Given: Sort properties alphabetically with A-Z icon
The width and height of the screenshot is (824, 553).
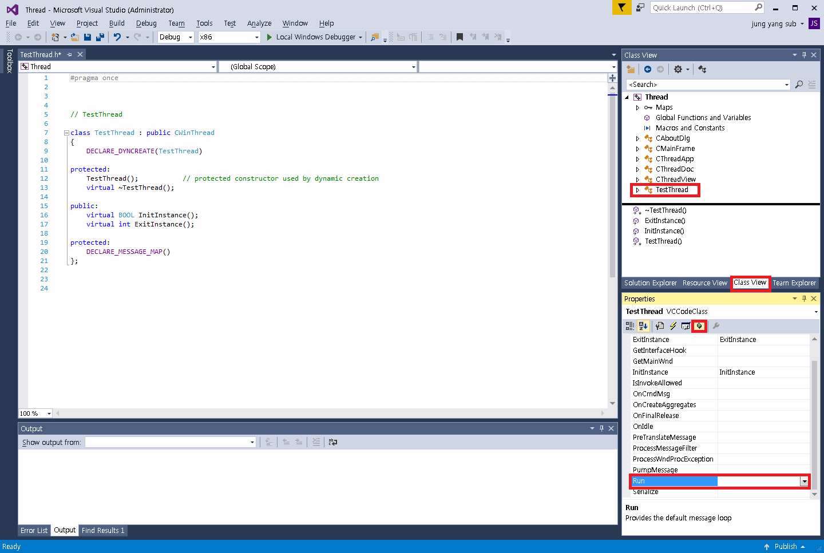Looking at the screenshot, I should (643, 326).
